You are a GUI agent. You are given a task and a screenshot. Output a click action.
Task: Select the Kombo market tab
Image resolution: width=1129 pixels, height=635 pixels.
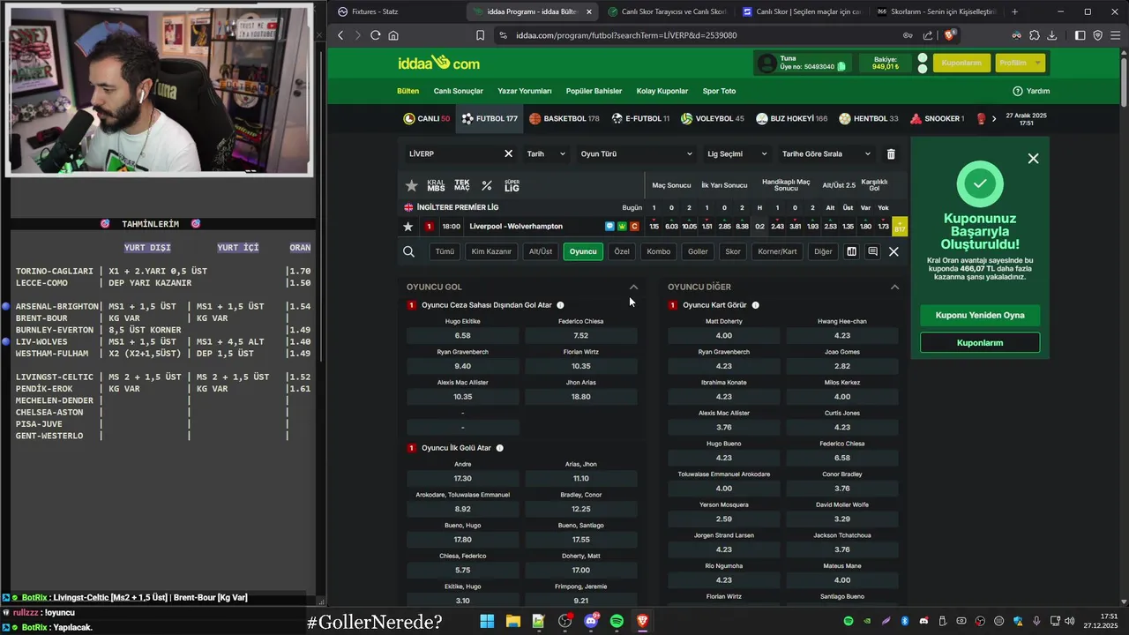pyautogui.click(x=658, y=251)
